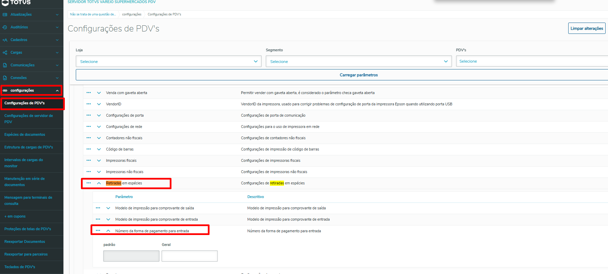Screen dimensions: 608x274
Task: Collapse Número da forma de pagamento para entrada
Action: 108,231
